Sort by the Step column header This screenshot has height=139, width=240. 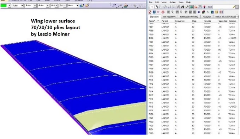(x=194, y=21)
